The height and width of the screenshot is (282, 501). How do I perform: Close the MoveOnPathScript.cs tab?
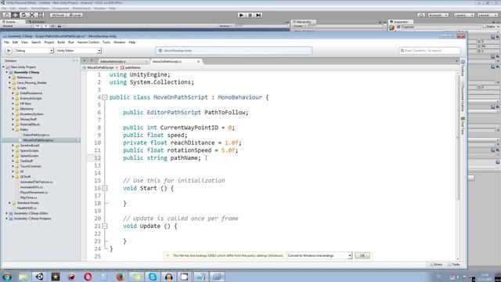point(198,61)
